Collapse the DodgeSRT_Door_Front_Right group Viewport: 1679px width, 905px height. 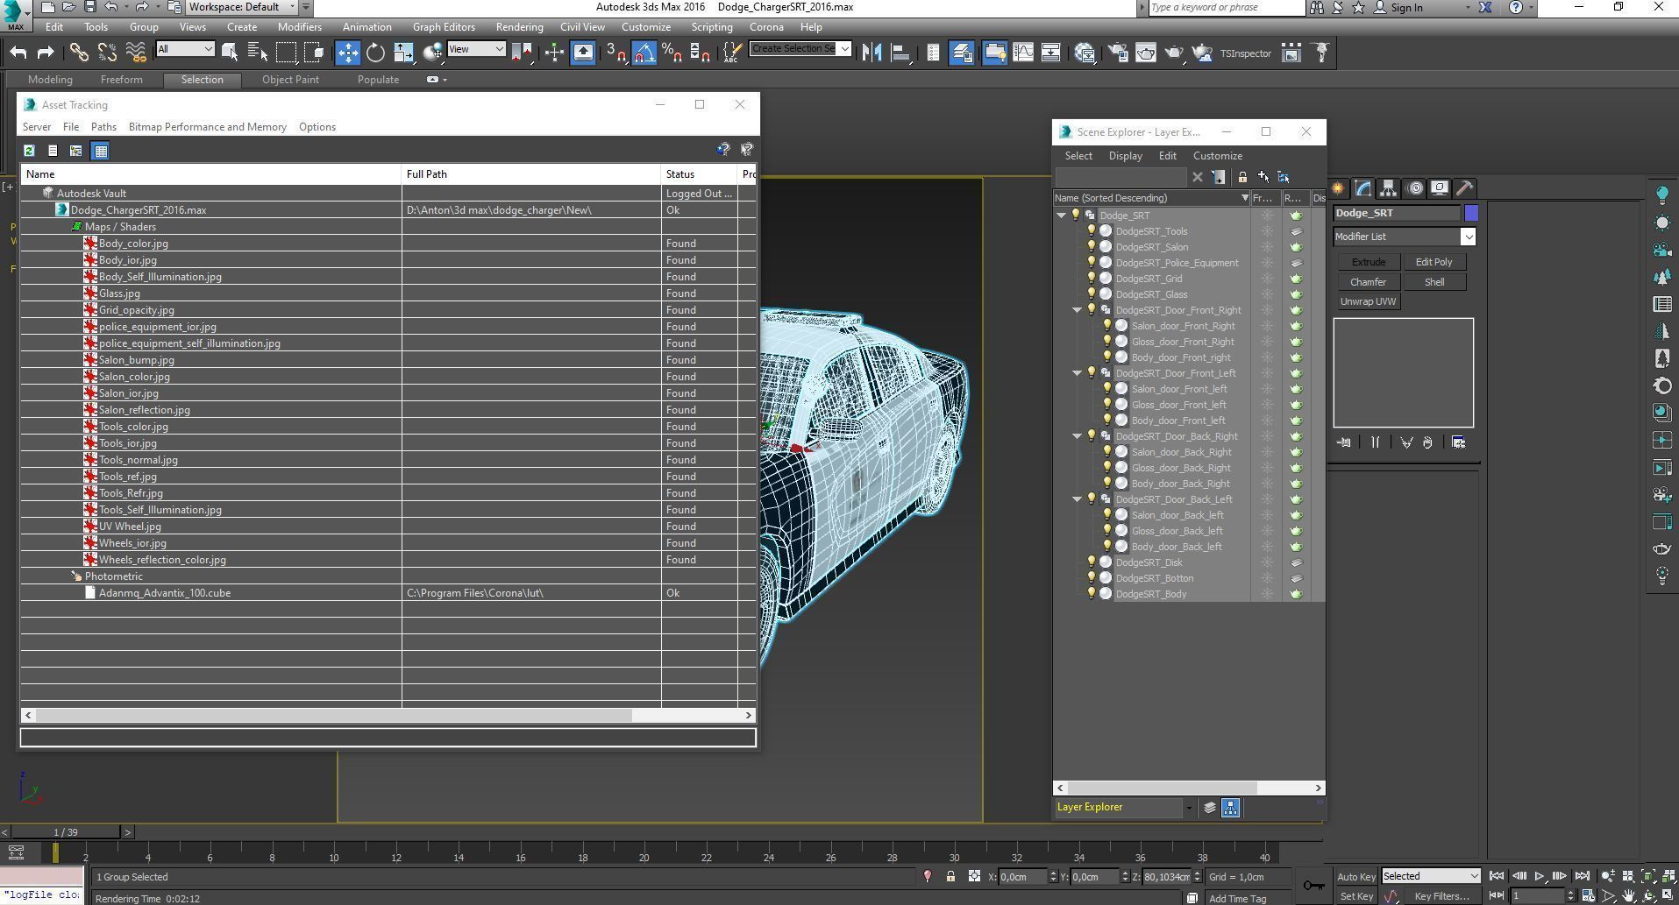(1078, 310)
